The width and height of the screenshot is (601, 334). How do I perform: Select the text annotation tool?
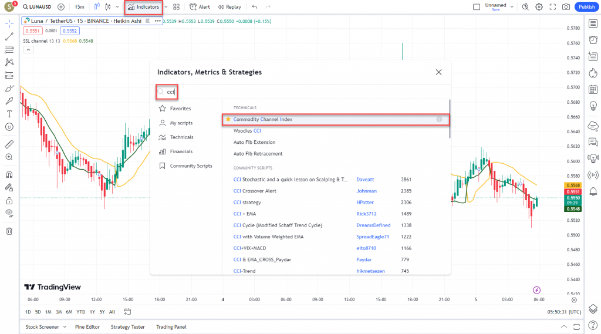(x=9, y=114)
